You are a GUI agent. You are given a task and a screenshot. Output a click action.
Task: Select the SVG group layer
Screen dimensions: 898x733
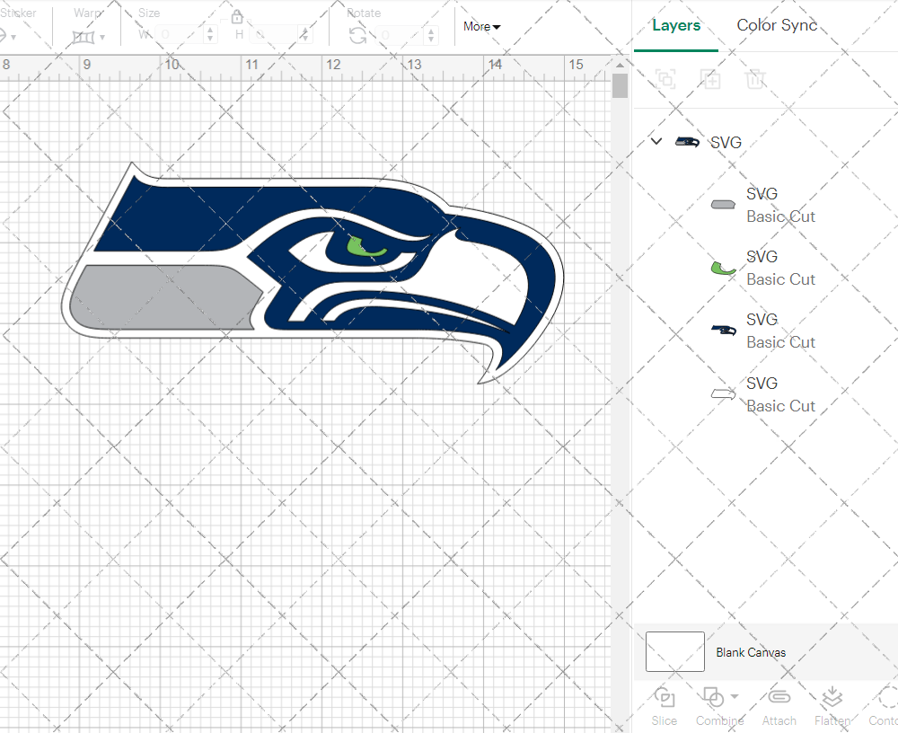(726, 142)
